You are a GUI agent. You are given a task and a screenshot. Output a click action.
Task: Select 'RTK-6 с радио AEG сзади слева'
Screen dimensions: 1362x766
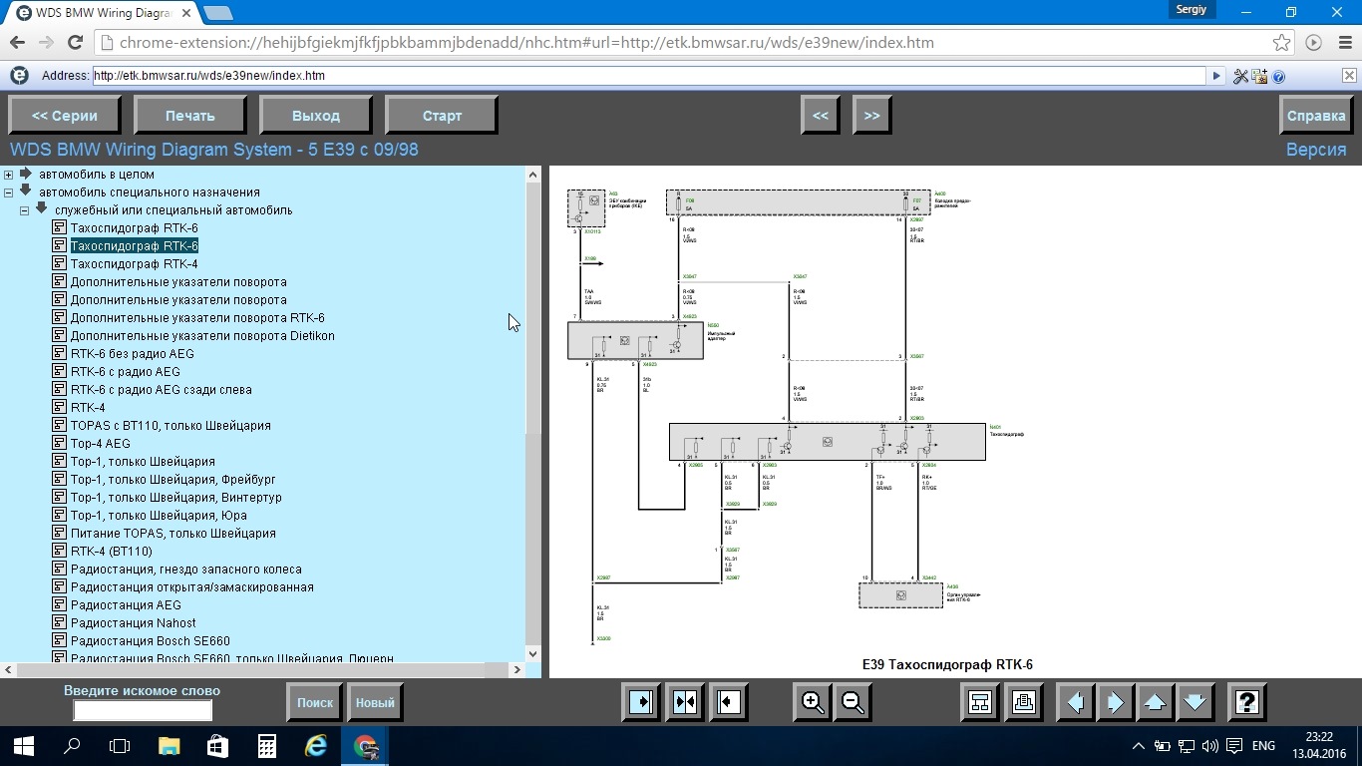click(x=161, y=390)
